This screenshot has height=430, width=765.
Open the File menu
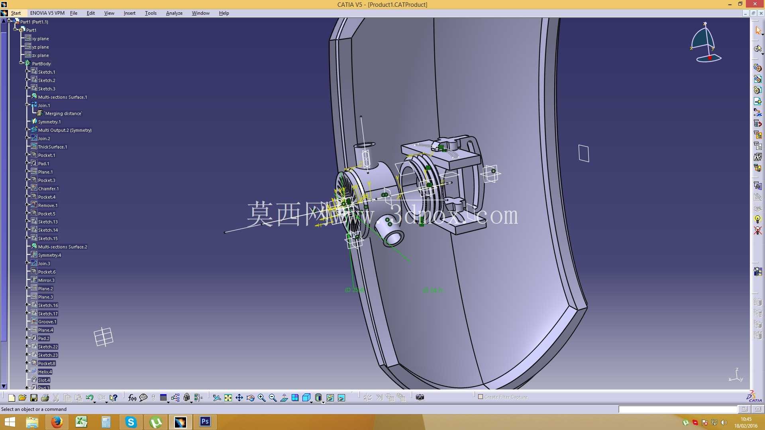pos(74,13)
